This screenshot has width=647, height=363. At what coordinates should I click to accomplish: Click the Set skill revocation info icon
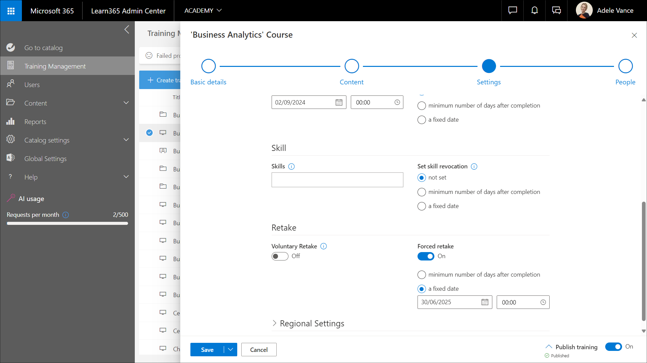(x=474, y=166)
